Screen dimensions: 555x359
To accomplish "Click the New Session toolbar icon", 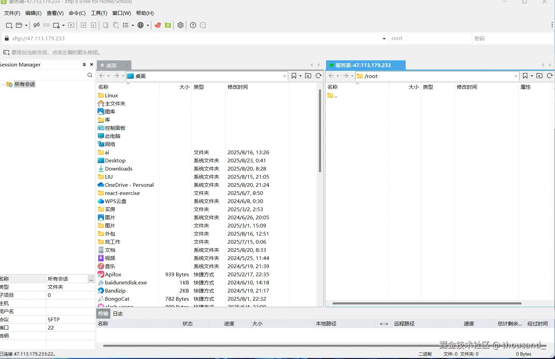I will tap(9, 25).
